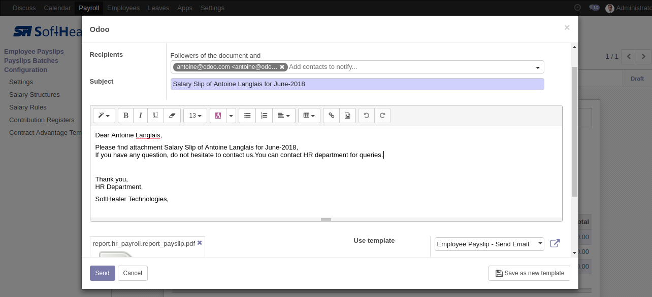Toggle italic formatting in editor

[x=140, y=116]
